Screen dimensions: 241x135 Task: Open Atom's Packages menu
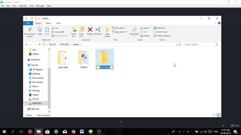tap(40, 6)
